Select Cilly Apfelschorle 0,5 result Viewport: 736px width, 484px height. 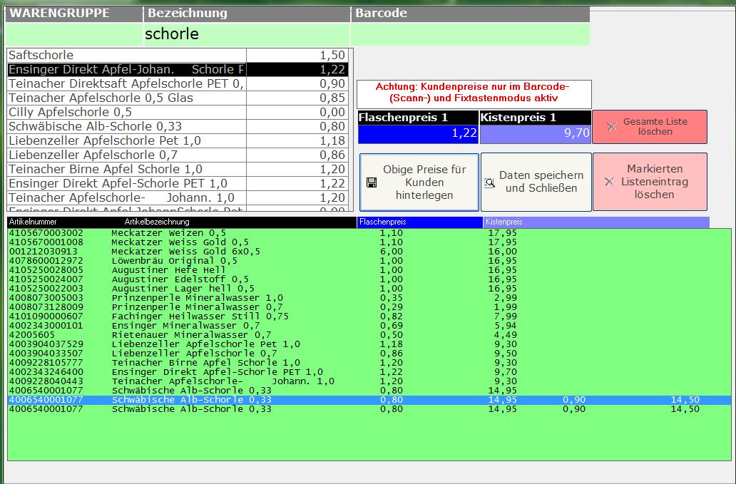(178, 112)
